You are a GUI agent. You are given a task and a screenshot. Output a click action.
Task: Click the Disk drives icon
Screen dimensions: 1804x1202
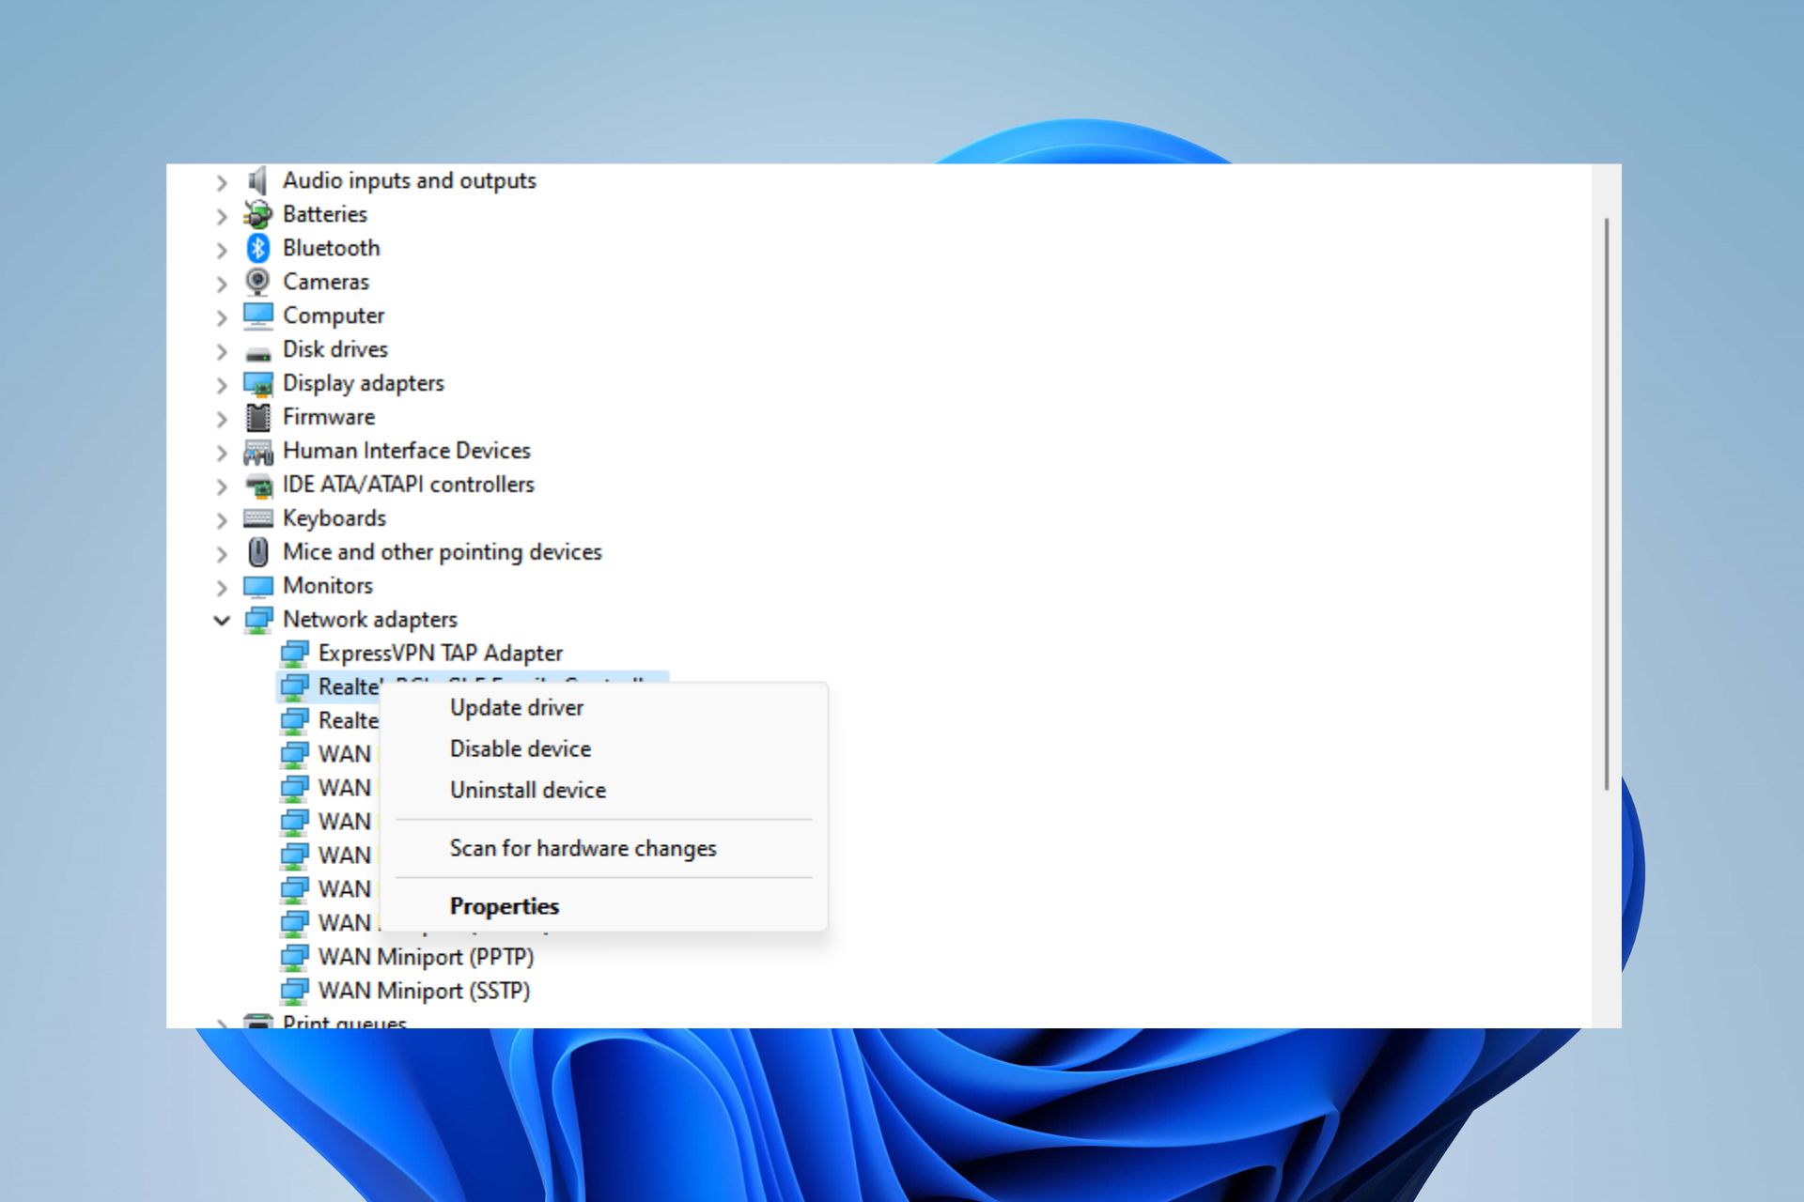click(x=257, y=353)
